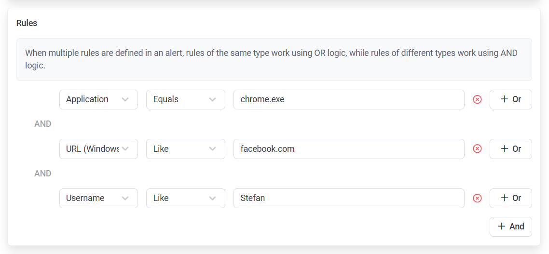Open the Username rule type dropdown
This screenshot has height=254, width=549.
pyautogui.click(x=98, y=198)
